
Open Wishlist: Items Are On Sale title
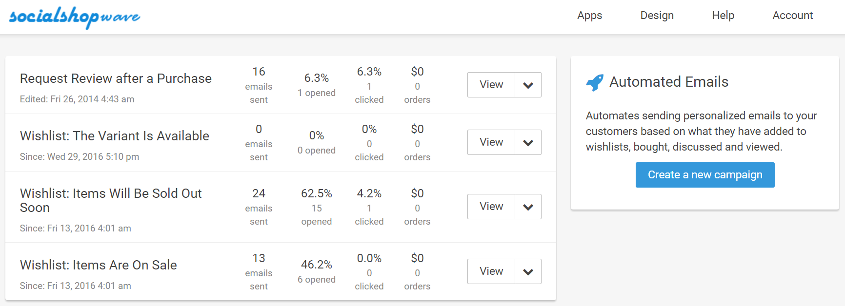pos(99,265)
